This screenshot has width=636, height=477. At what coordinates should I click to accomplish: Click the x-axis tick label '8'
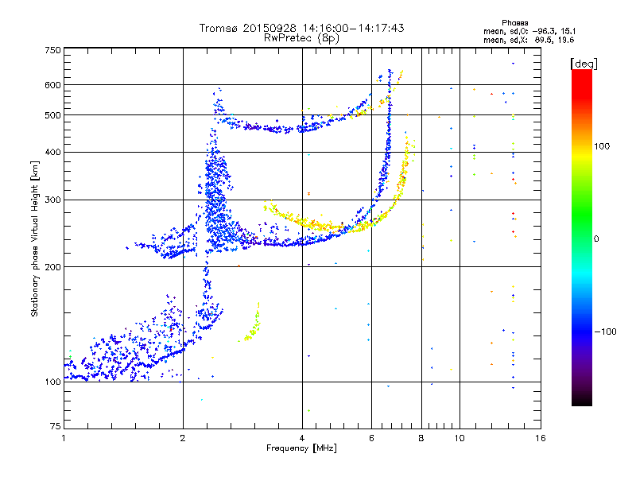click(x=421, y=438)
